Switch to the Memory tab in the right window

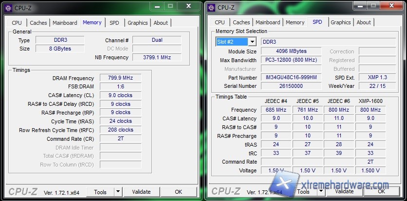[295, 22]
